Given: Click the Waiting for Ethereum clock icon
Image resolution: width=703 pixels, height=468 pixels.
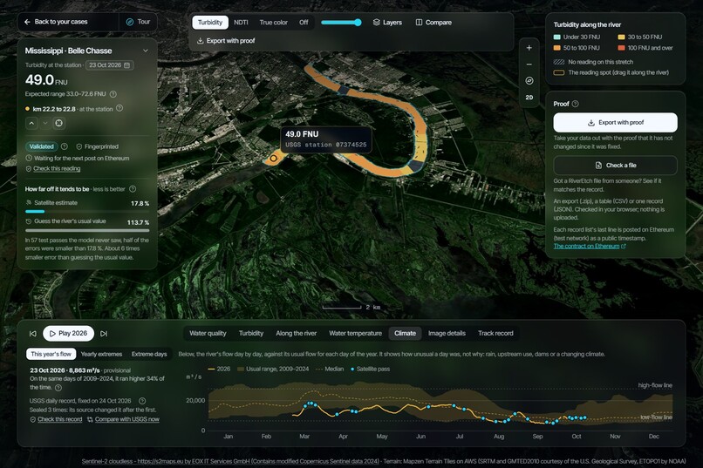Looking at the screenshot, I should coord(29,158).
